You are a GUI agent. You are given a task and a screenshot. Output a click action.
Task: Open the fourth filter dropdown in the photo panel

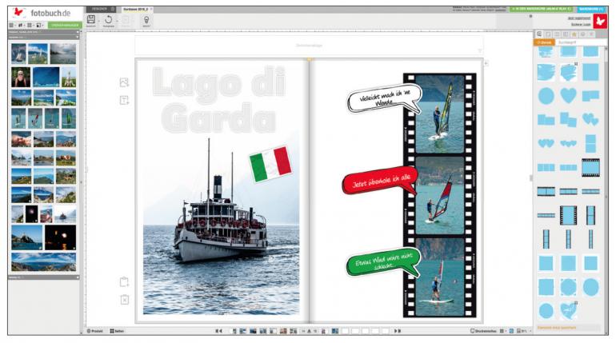(39, 25)
